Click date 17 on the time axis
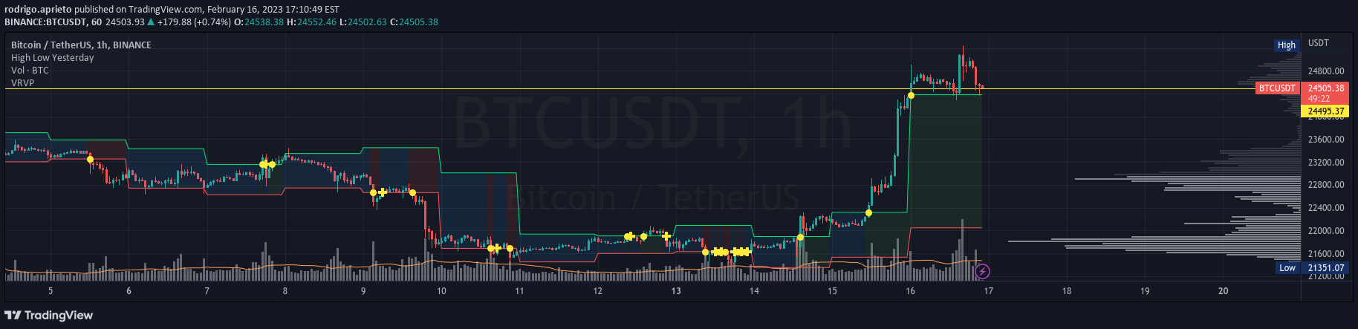1358x329 pixels. click(989, 291)
